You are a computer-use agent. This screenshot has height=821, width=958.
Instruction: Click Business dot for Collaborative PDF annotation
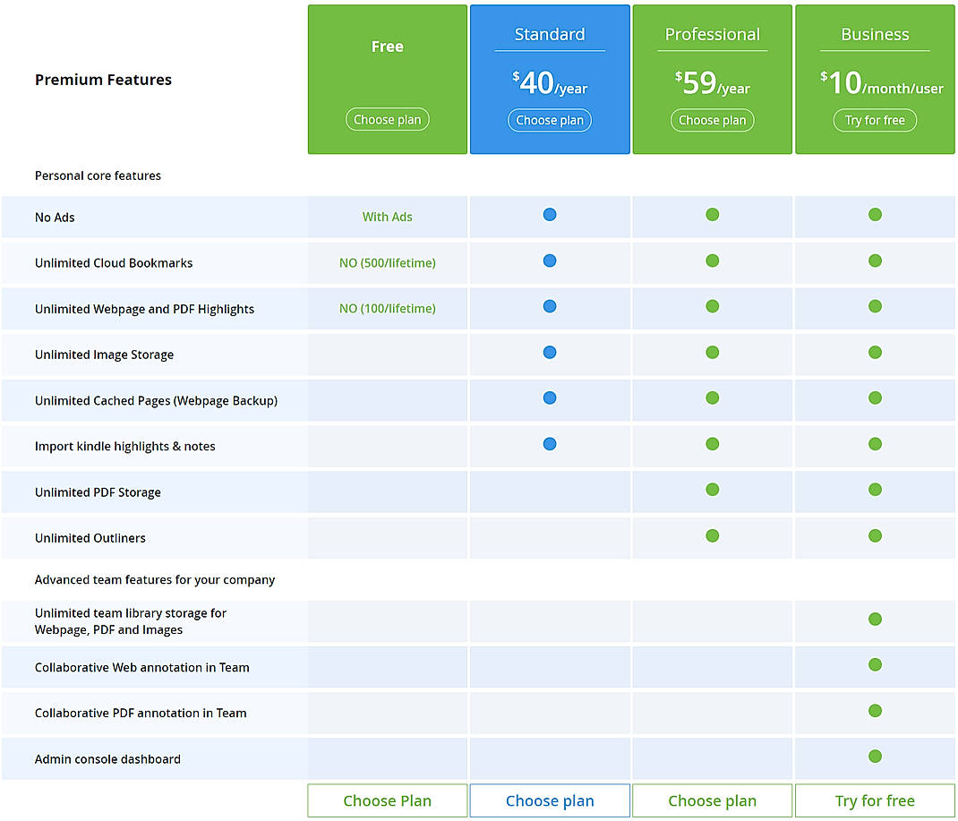[x=875, y=711]
